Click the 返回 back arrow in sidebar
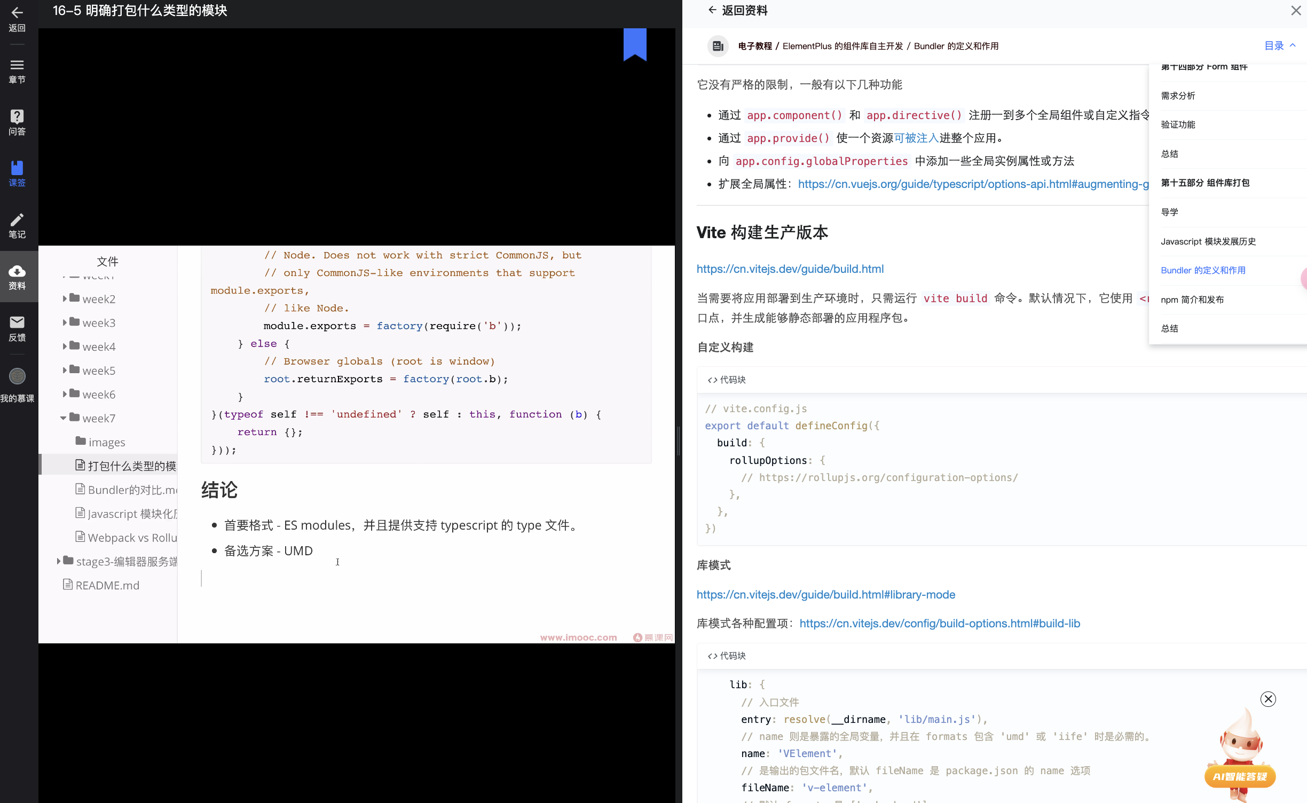Viewport: 1307px width, 803px height. pyautogui.click(x=17, y=19)
